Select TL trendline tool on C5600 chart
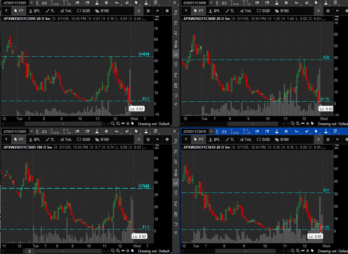The image size is (348, 254). click(x=230, y=11)
